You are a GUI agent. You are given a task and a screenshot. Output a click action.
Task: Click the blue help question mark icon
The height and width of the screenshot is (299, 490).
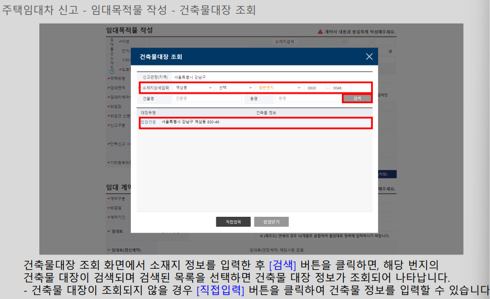112,72
